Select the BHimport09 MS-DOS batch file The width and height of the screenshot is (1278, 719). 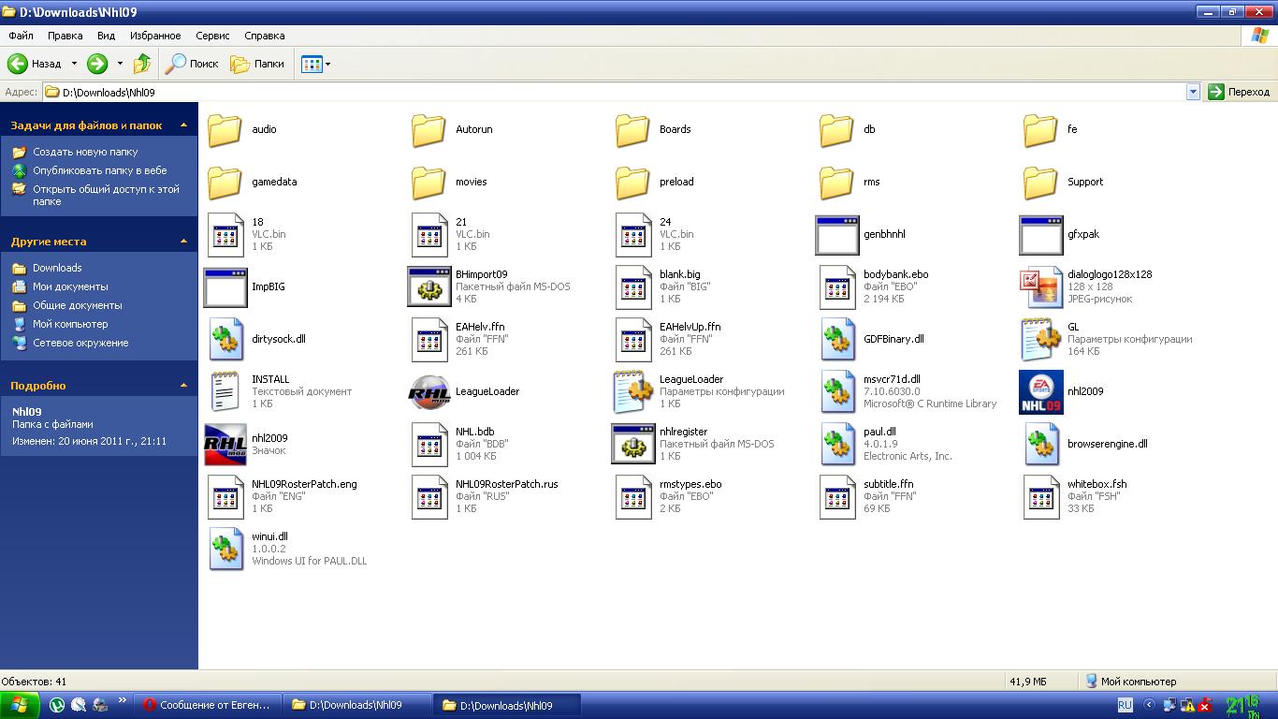[x=429, y=286]
